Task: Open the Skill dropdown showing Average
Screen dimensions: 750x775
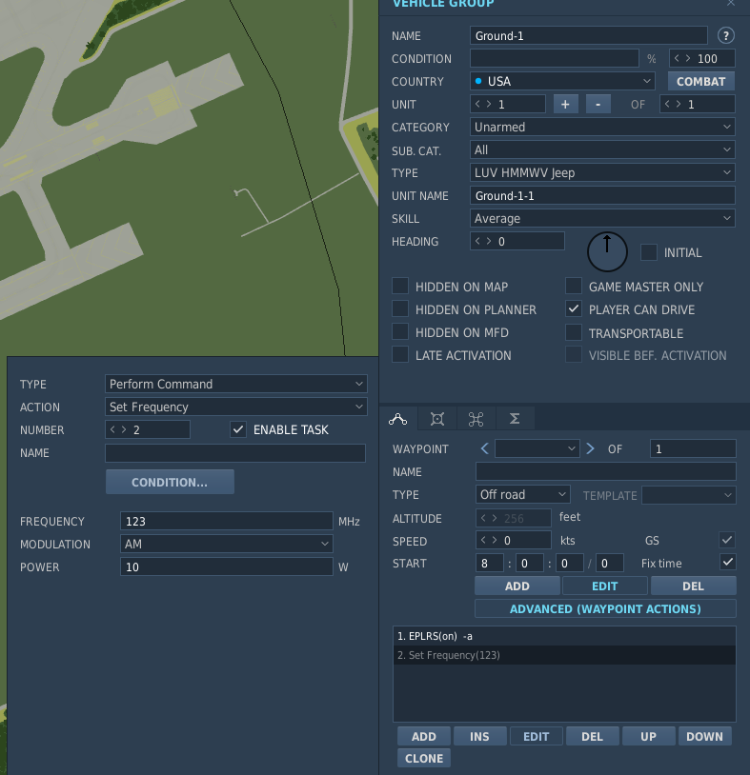Action: (602, 218)
